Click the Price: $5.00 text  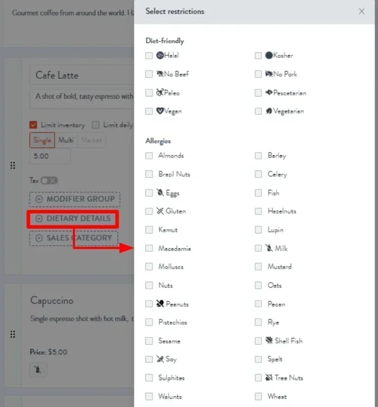coord(49,352)
